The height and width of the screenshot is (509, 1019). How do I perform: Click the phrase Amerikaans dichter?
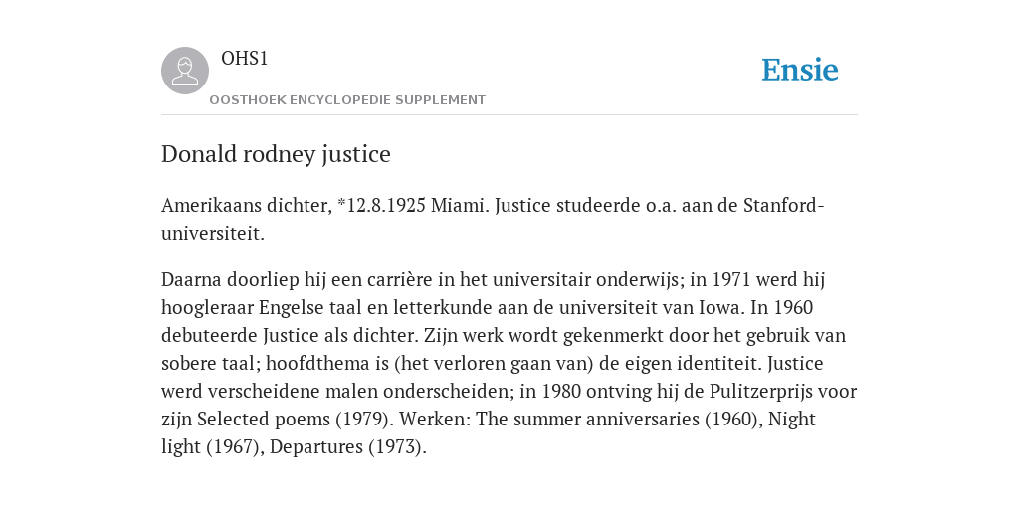[x=247, y=205]
